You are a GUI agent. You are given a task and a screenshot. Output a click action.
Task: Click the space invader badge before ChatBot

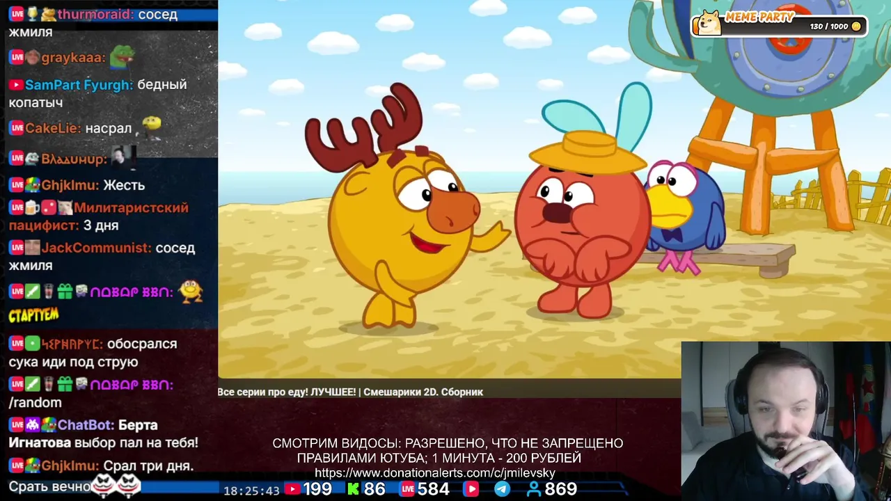32,424
